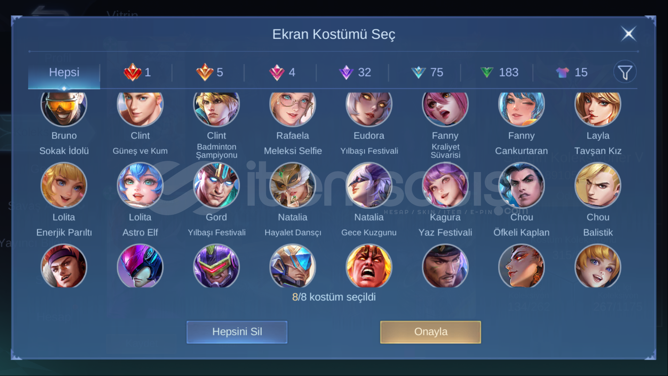Show the purple gem tier with 32 skins
The image size is (668, 376).
[355, 72]
